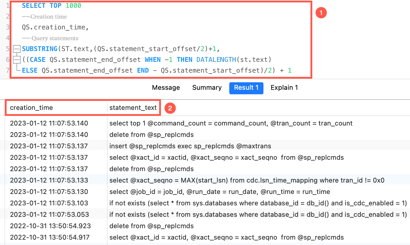Switch to the Message tab
410x245 pixels.
pos(166,87)
